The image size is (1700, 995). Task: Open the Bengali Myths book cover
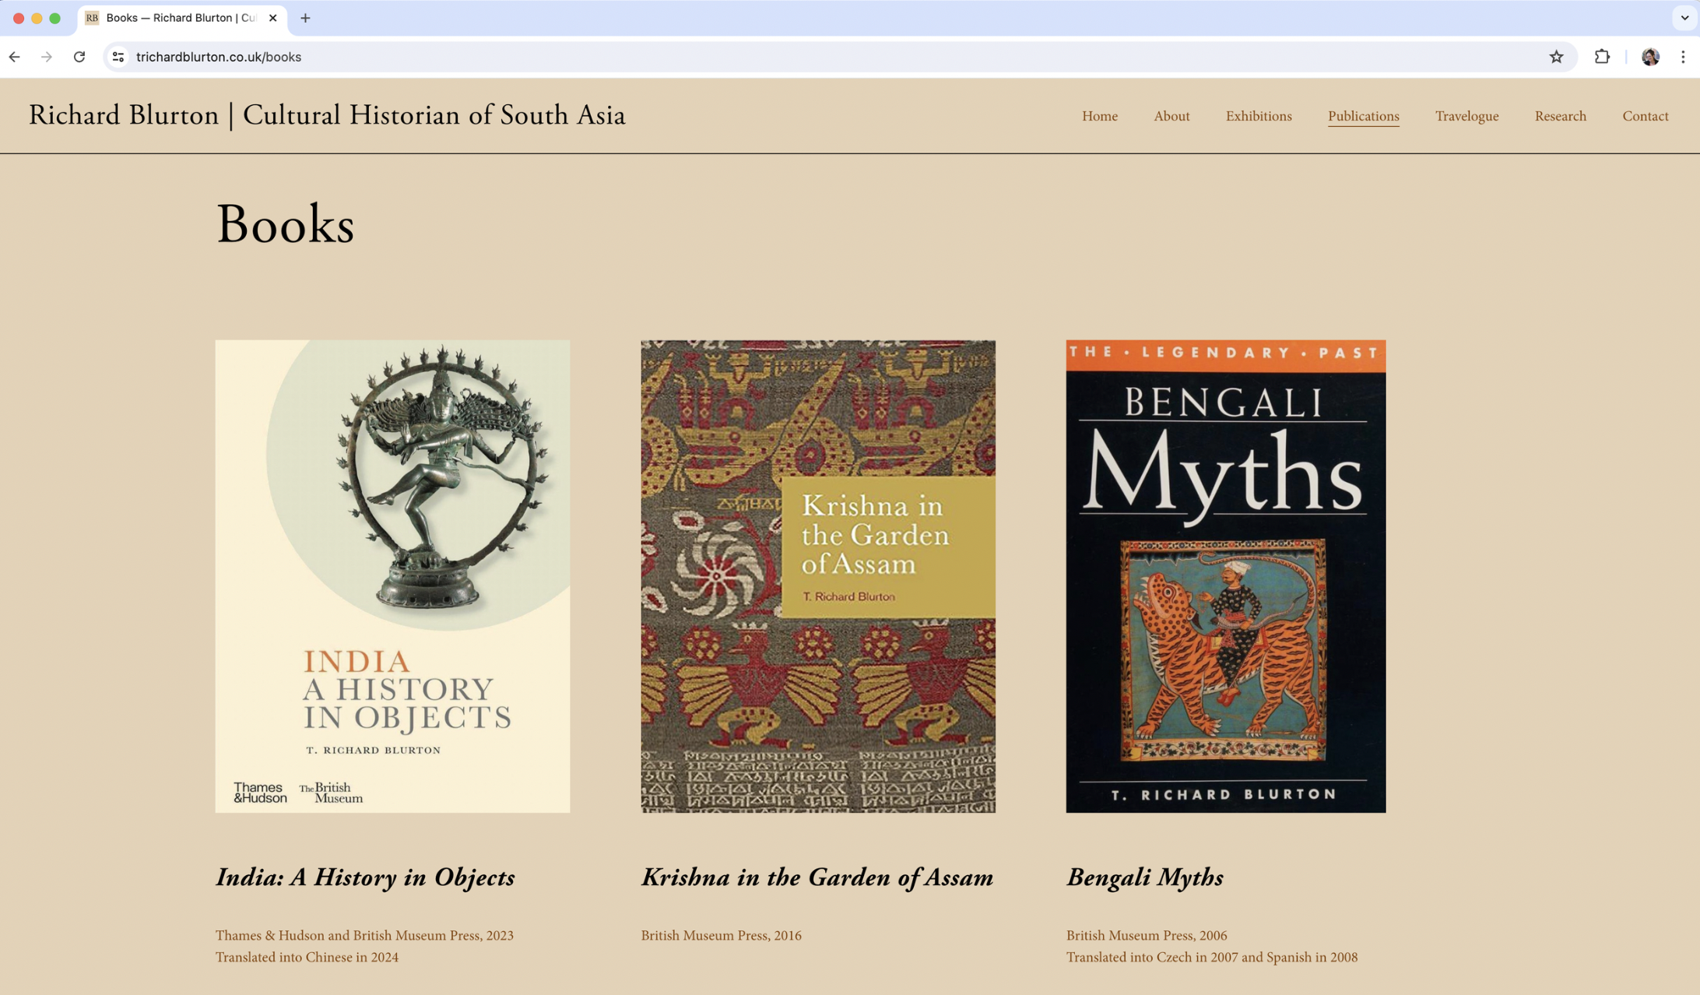[x=1225, y=576]
